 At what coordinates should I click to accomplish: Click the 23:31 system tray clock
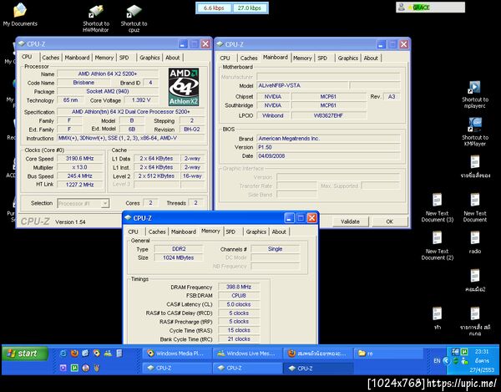482,352
